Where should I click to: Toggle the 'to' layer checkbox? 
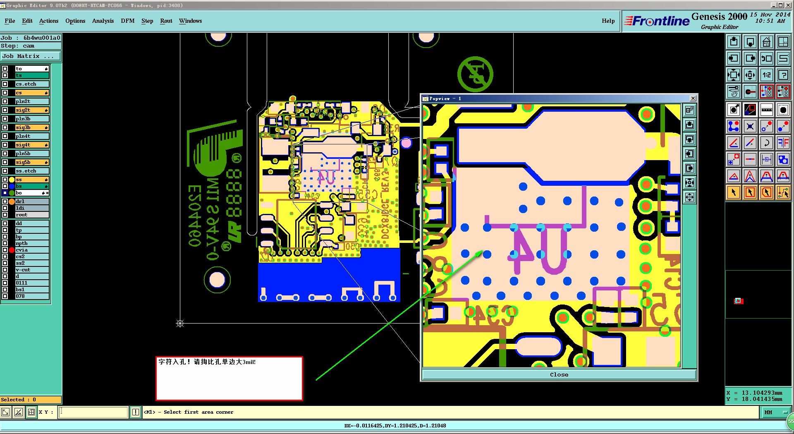5,69
